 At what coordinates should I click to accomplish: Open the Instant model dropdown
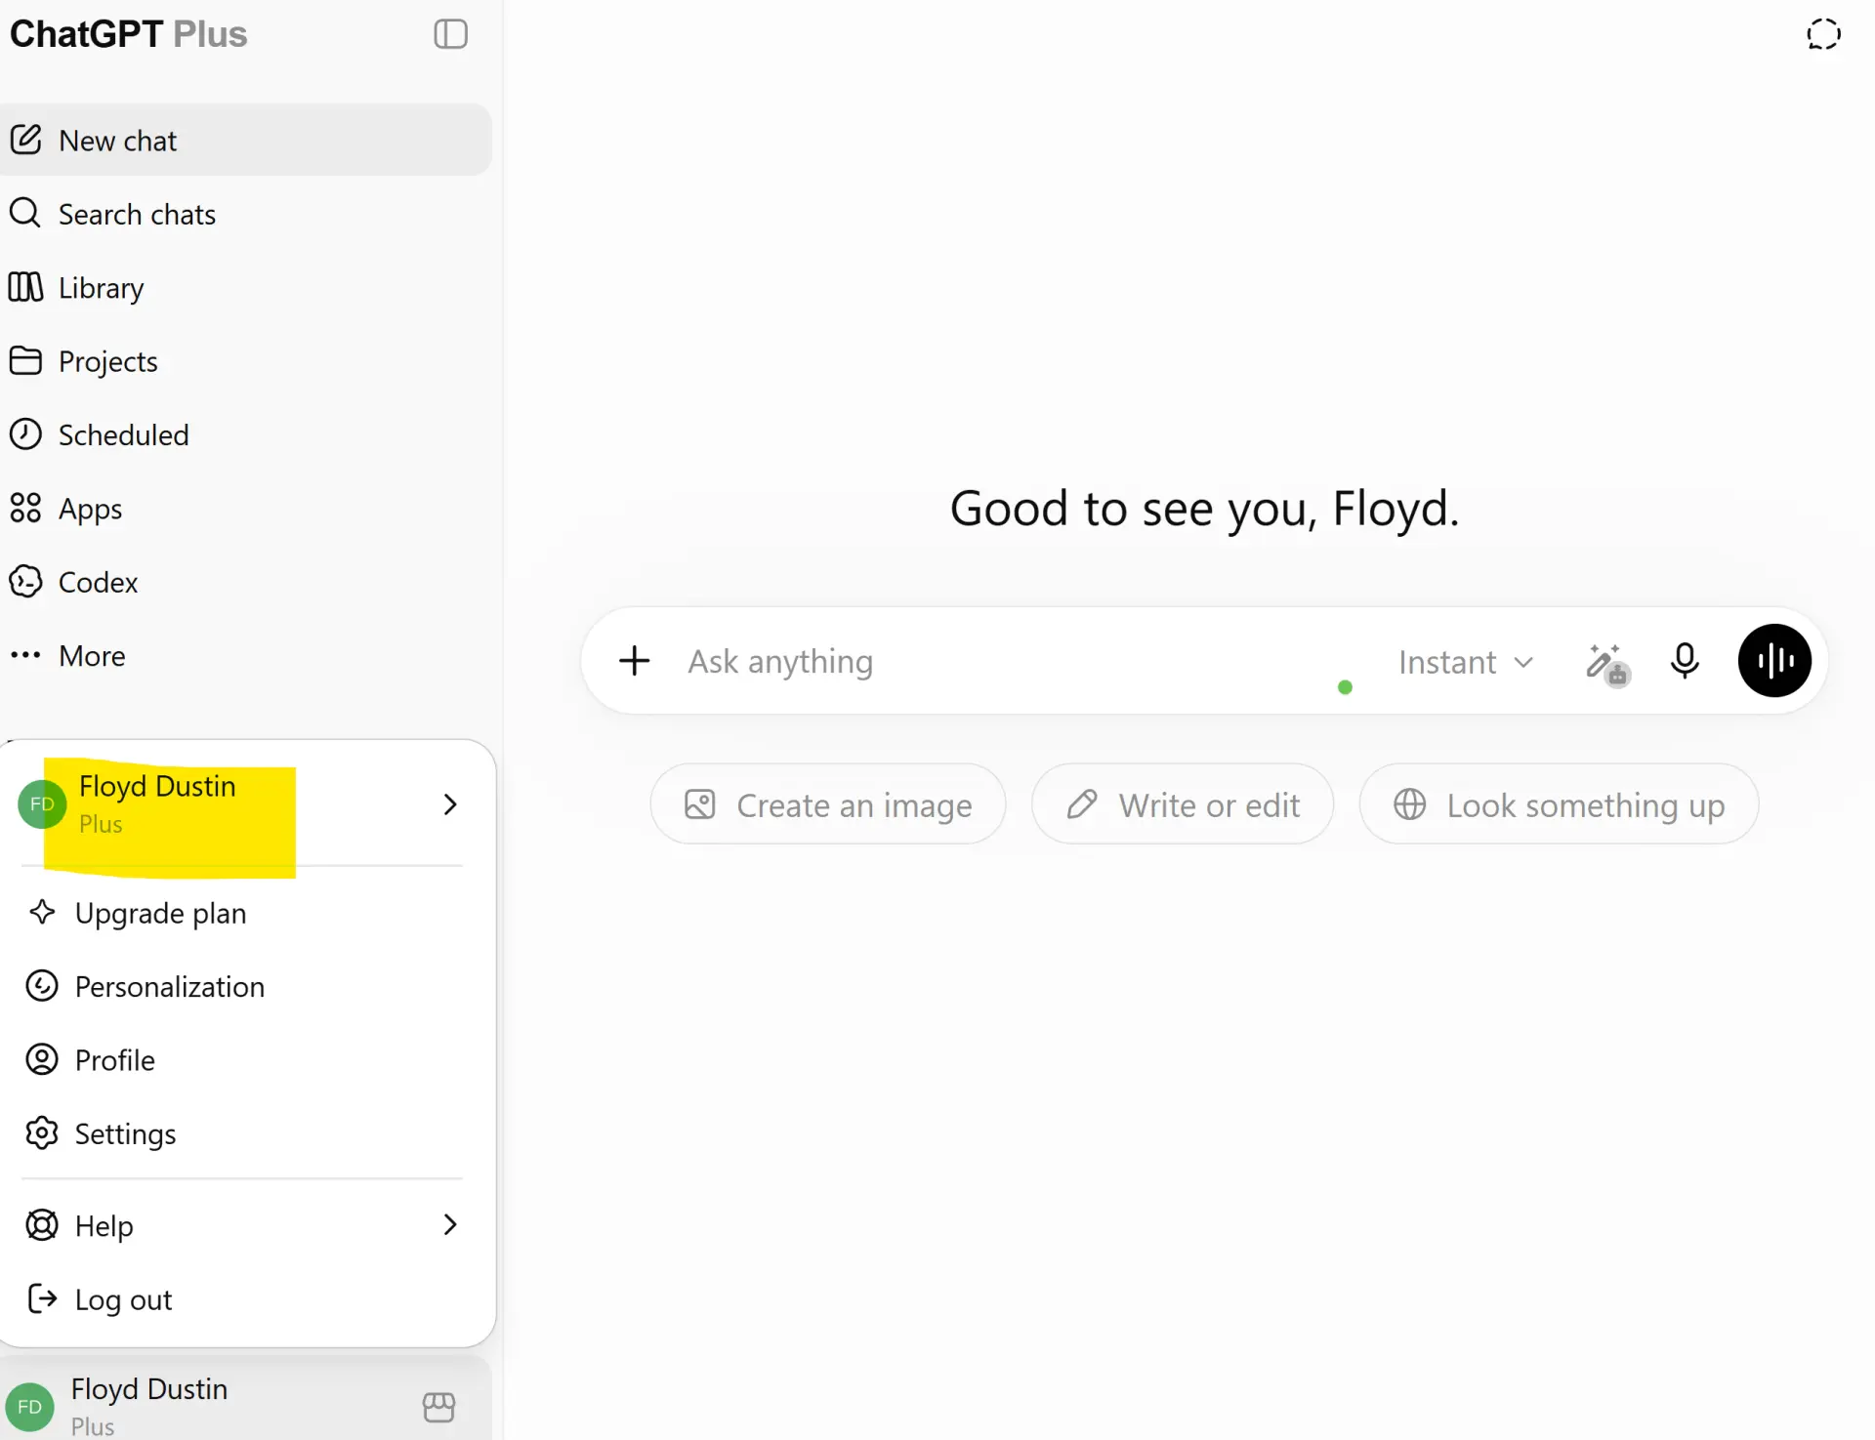pos(1466,662)
